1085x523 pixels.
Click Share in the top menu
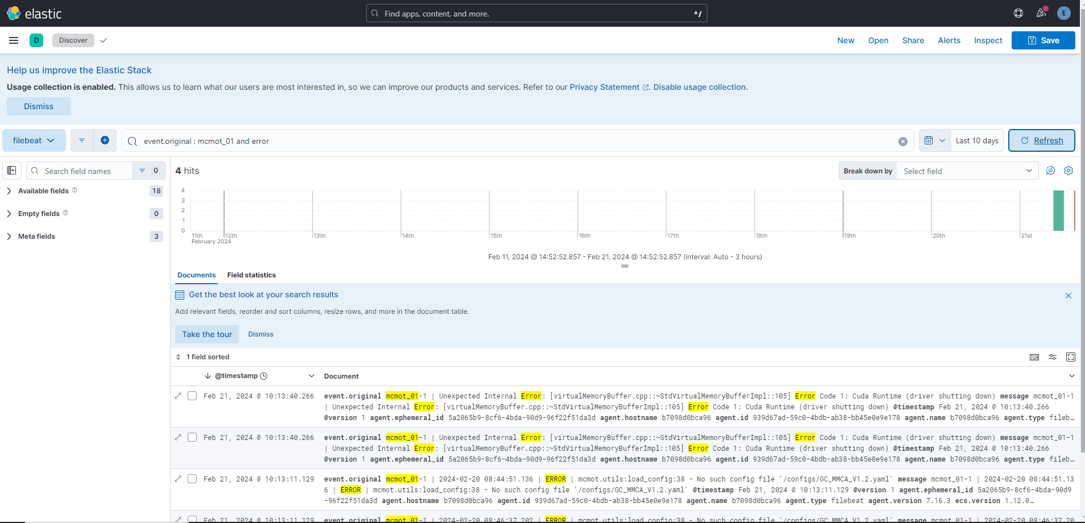(x=913, y=40)
